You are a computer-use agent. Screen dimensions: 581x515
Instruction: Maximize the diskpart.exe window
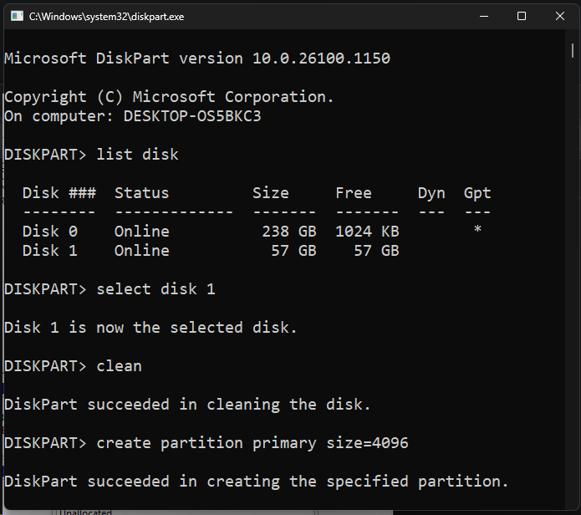click(522, 16)
